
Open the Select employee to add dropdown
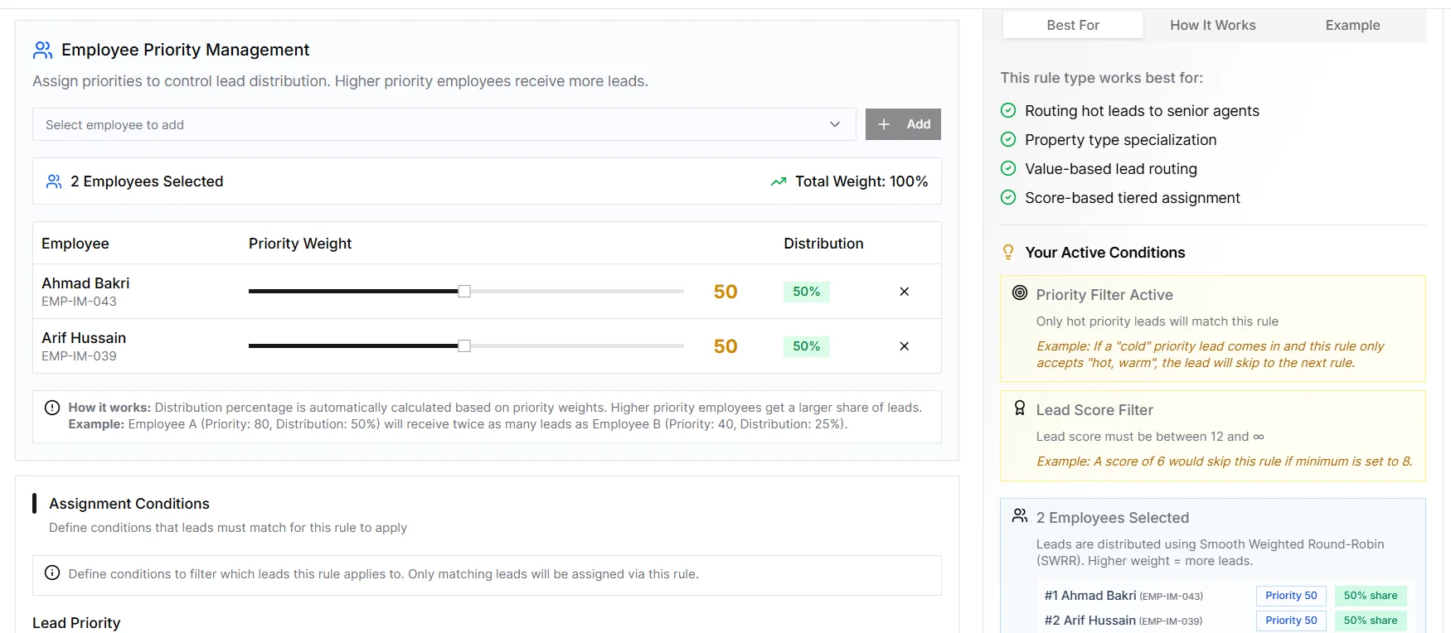431,124
